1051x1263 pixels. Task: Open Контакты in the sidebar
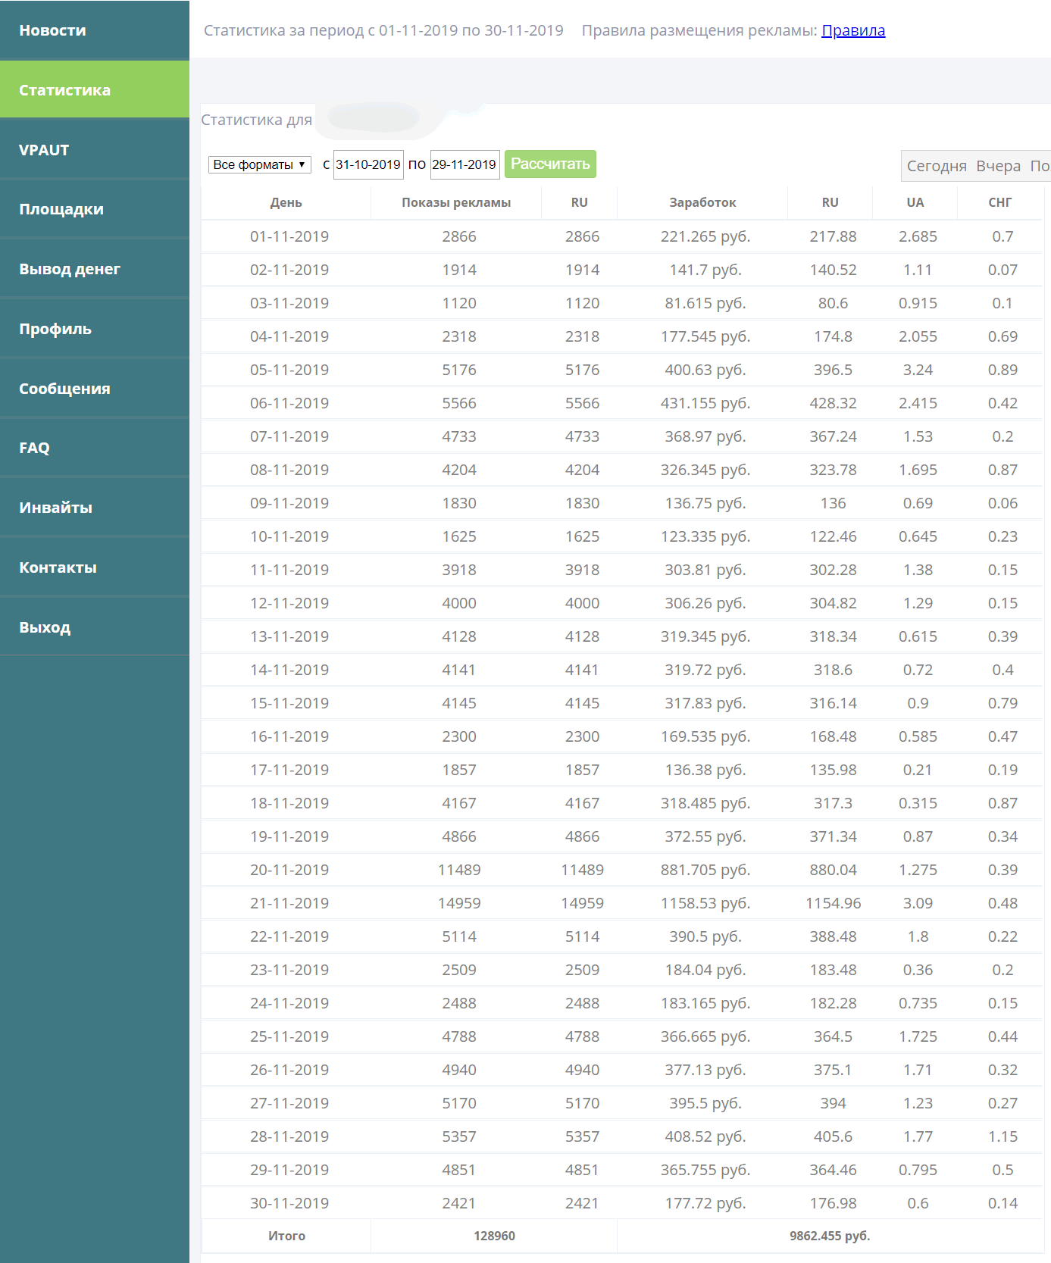58,567
